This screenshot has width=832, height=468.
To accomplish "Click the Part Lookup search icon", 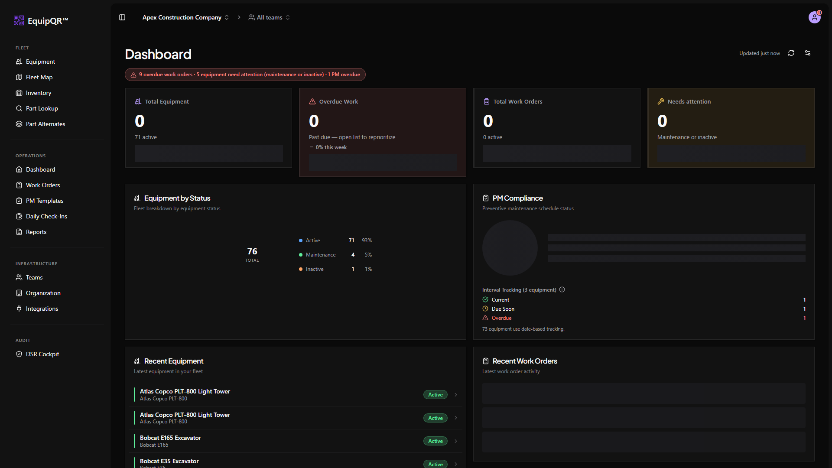I will pyautogui.click(x=19, y=108).
